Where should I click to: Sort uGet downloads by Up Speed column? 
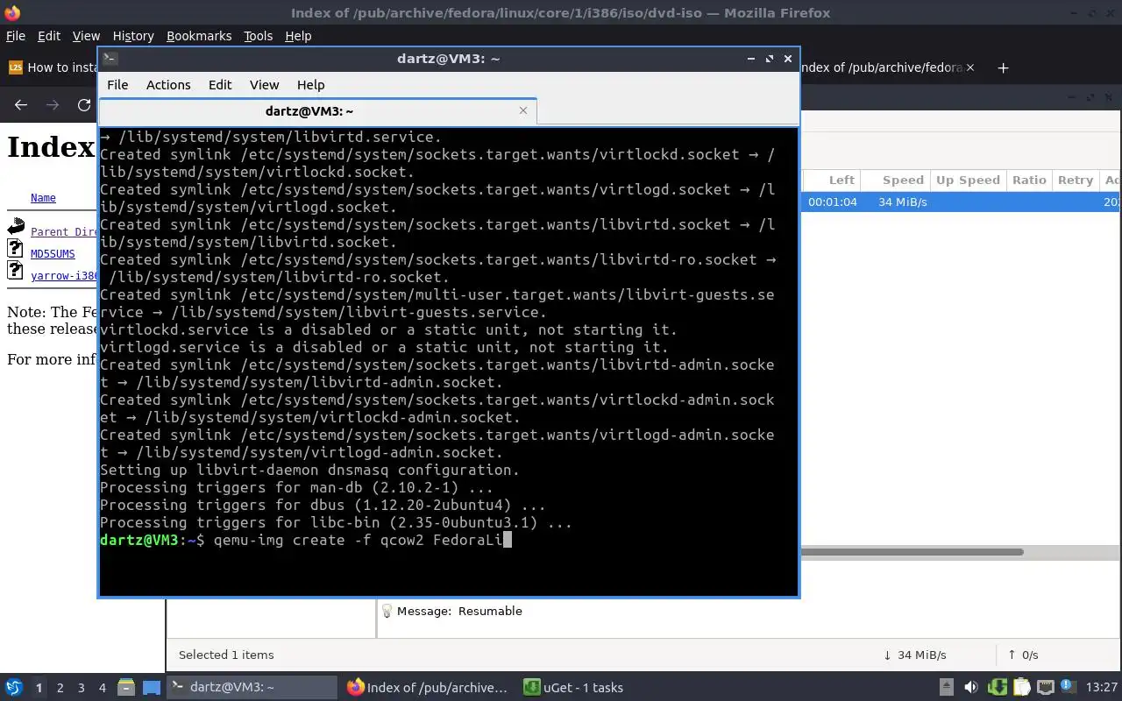point(968,180)
